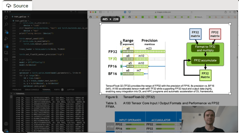Click Safari's Share button

(x=226, y=12)
